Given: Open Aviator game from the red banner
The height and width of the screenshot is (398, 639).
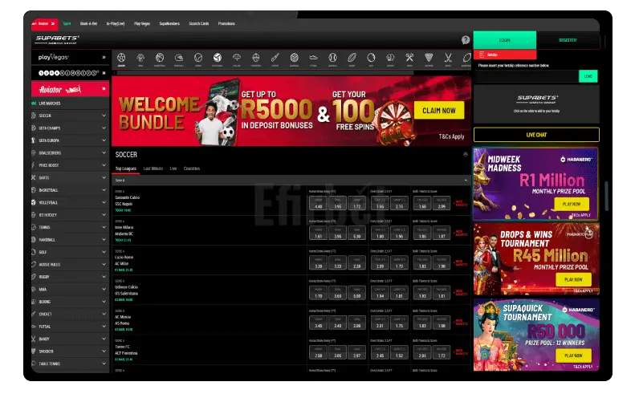Looking at the screenshot, I should click(71, 90).
